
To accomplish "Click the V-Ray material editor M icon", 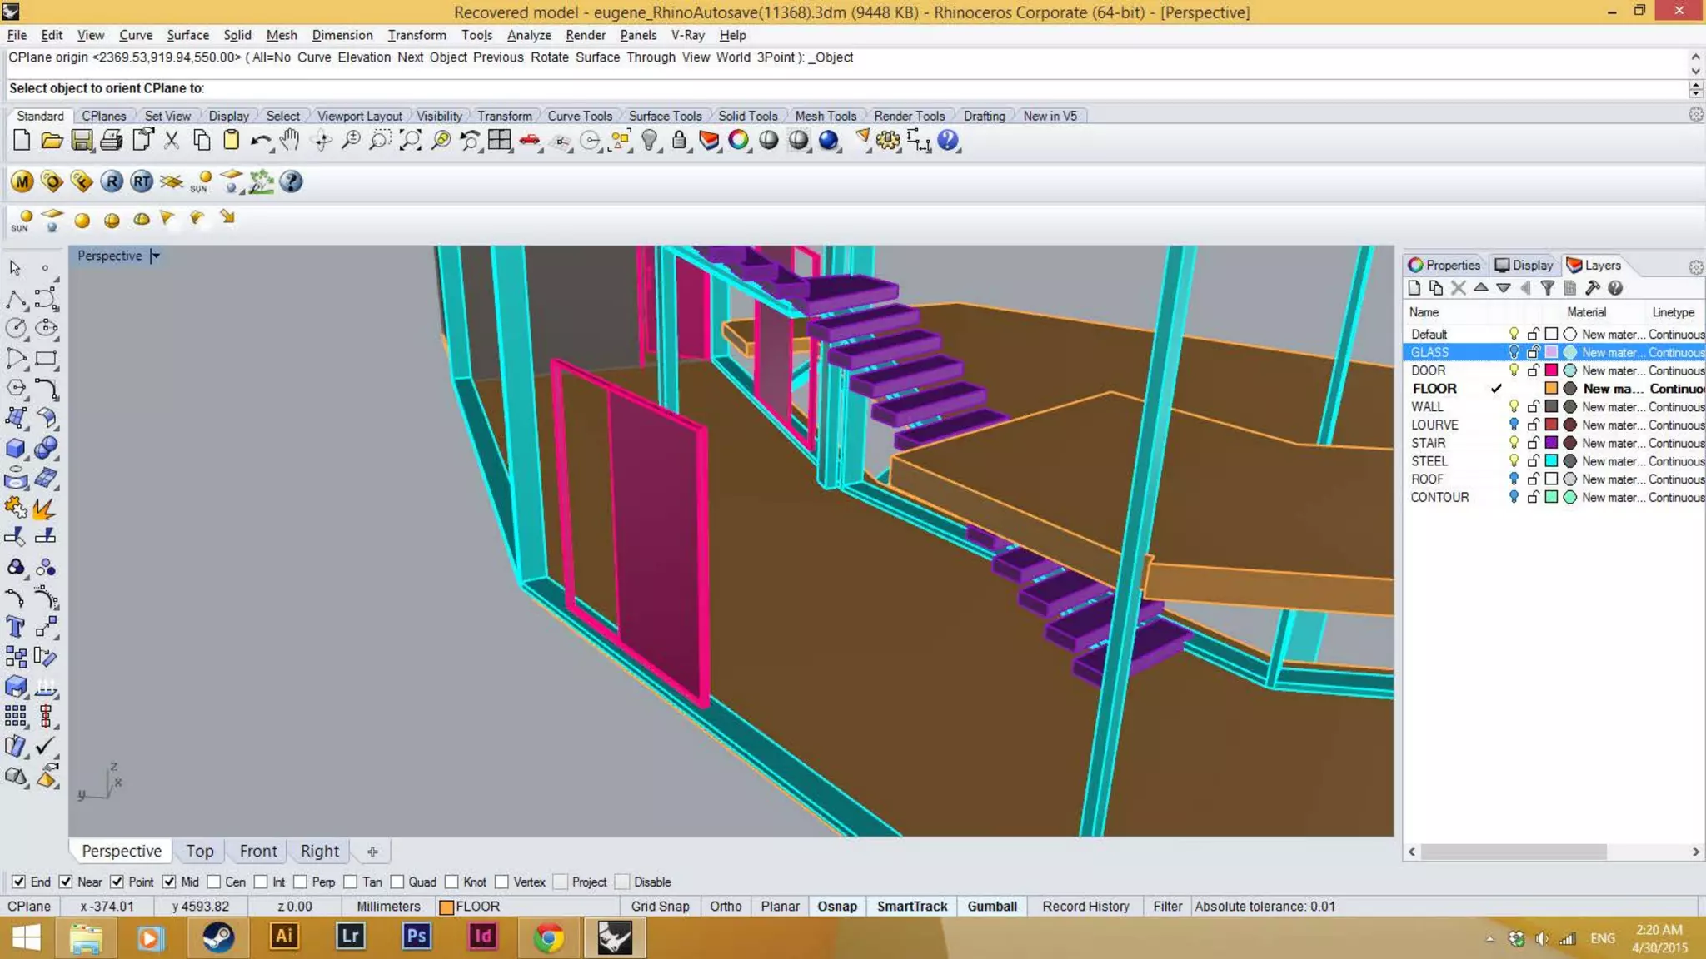I will [22, 181].
